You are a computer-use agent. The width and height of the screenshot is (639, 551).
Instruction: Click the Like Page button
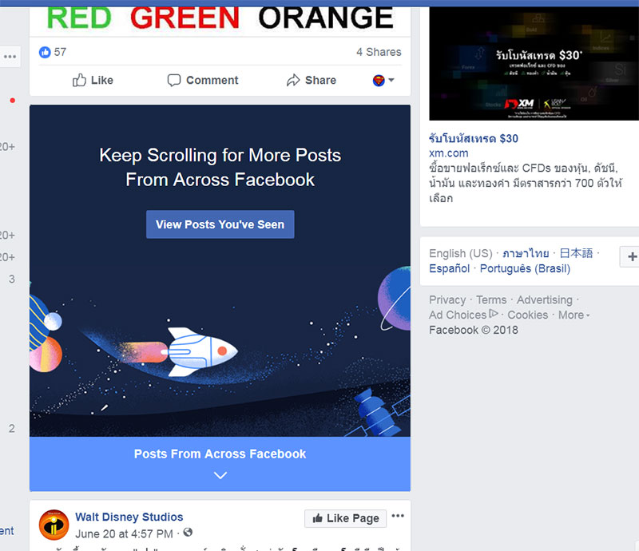(345, 518)
